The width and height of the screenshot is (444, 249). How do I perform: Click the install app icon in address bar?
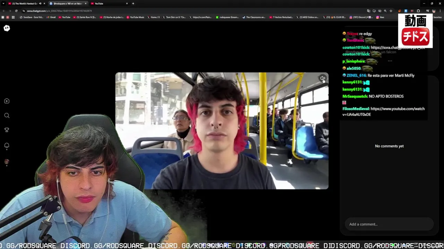point(374,11)
